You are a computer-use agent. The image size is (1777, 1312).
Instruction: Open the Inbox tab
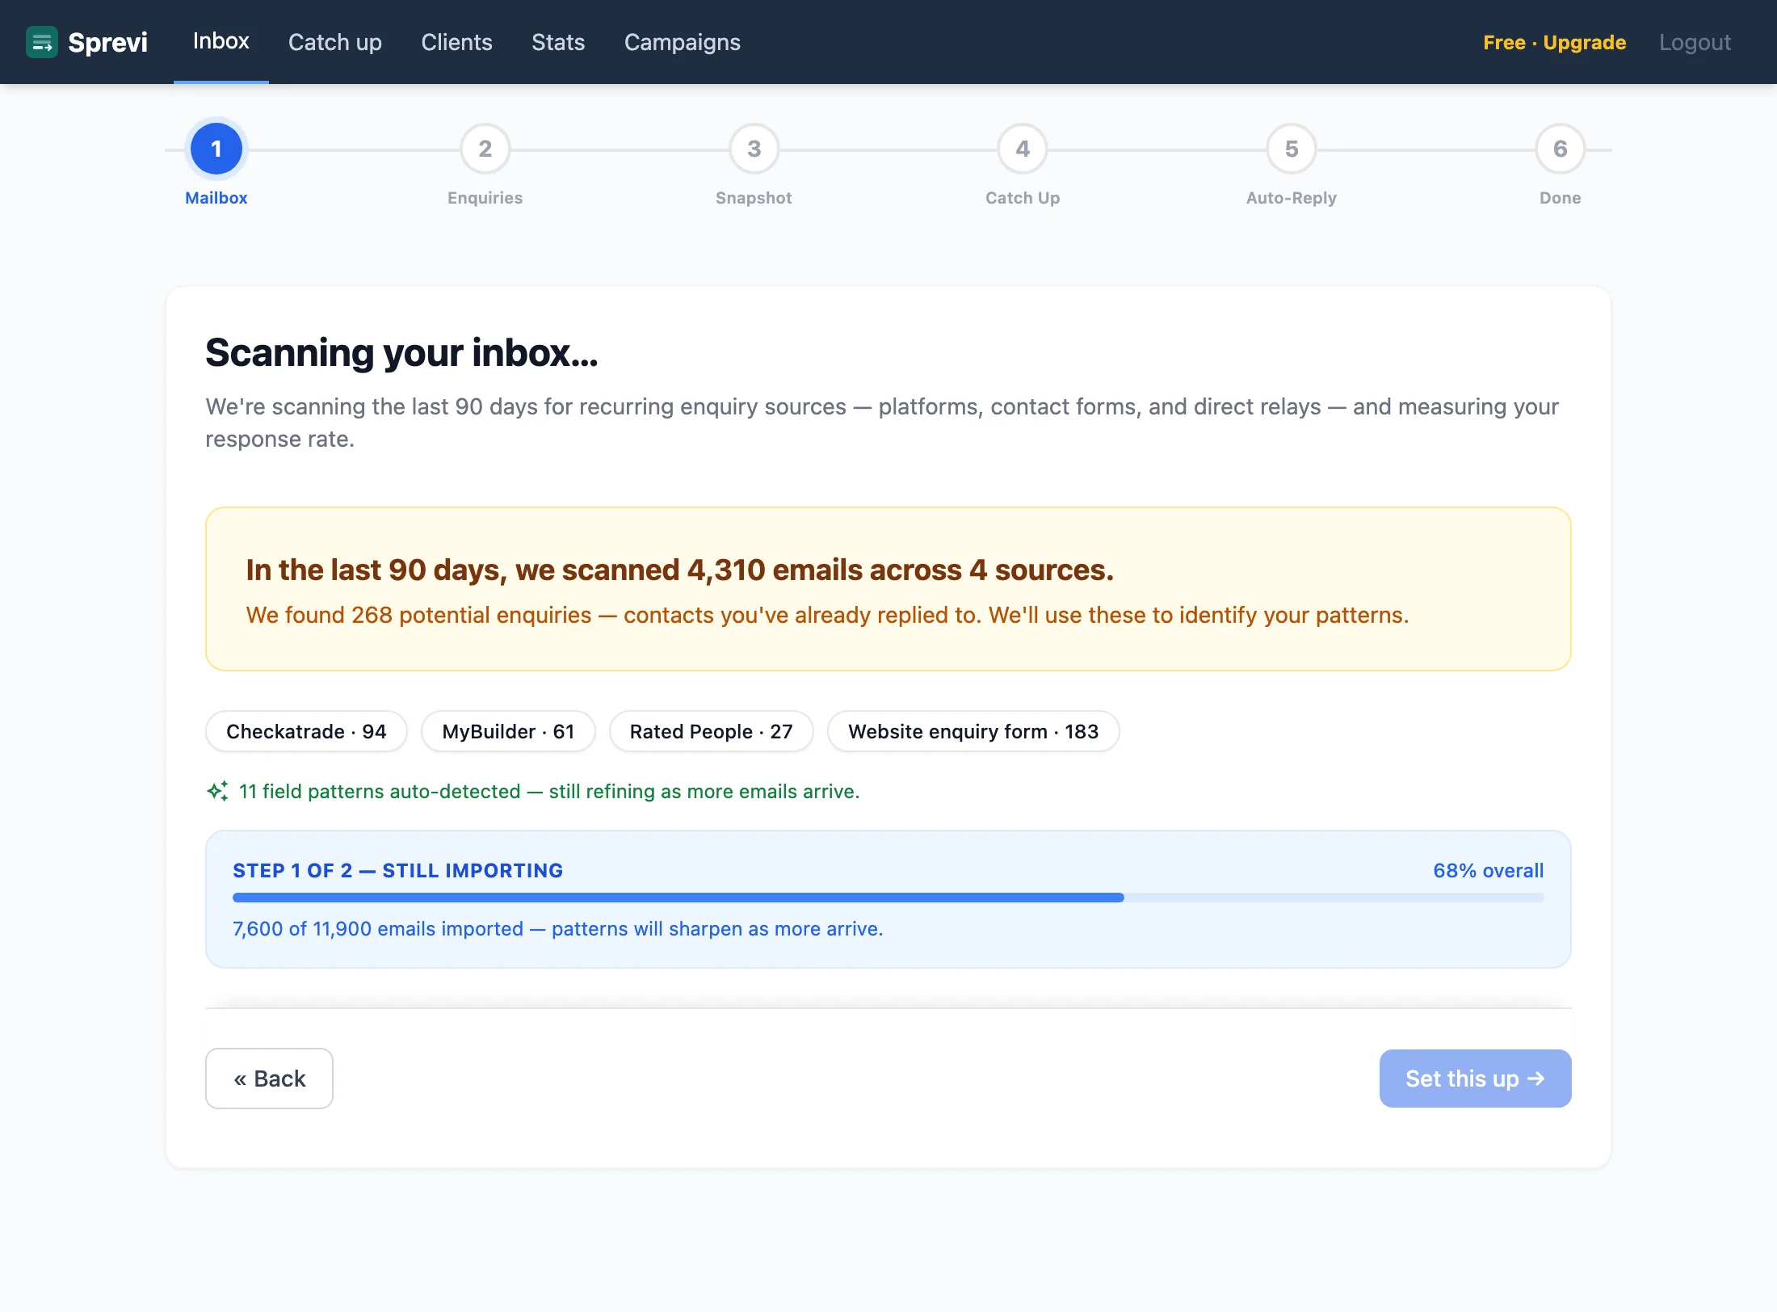pyautogui.click(x=221, y=41)
